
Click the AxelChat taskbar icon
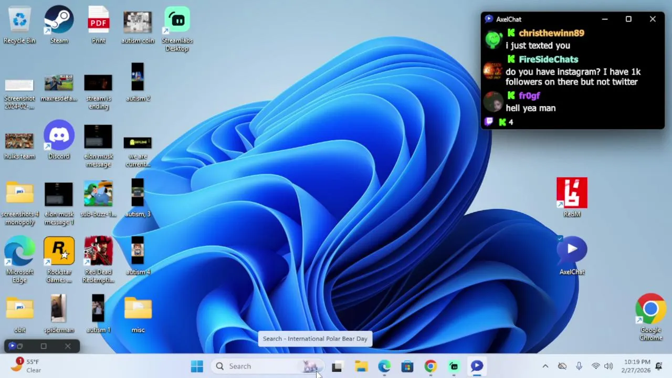click(x=477, y=366)
